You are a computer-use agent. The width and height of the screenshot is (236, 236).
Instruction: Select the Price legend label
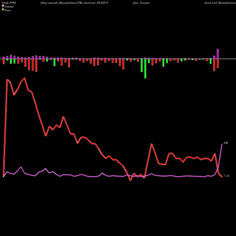pos(8,10)
